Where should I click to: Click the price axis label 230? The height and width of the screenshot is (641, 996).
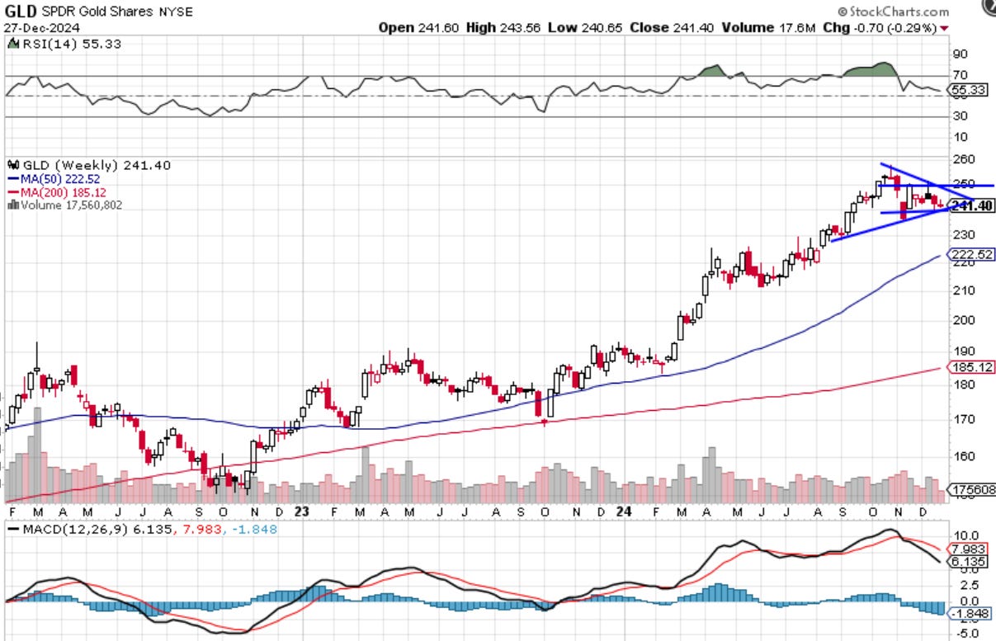(x=963, y=235)
